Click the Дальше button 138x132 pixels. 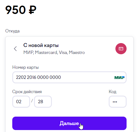69,123
